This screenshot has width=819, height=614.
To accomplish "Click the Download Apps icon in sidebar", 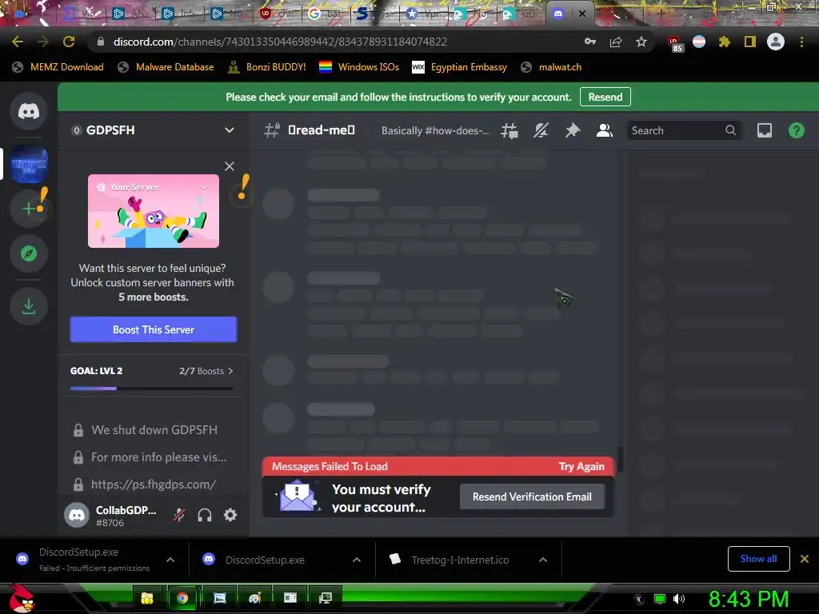I will 29,306.
